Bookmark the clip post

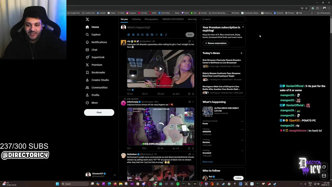point(189,94)
